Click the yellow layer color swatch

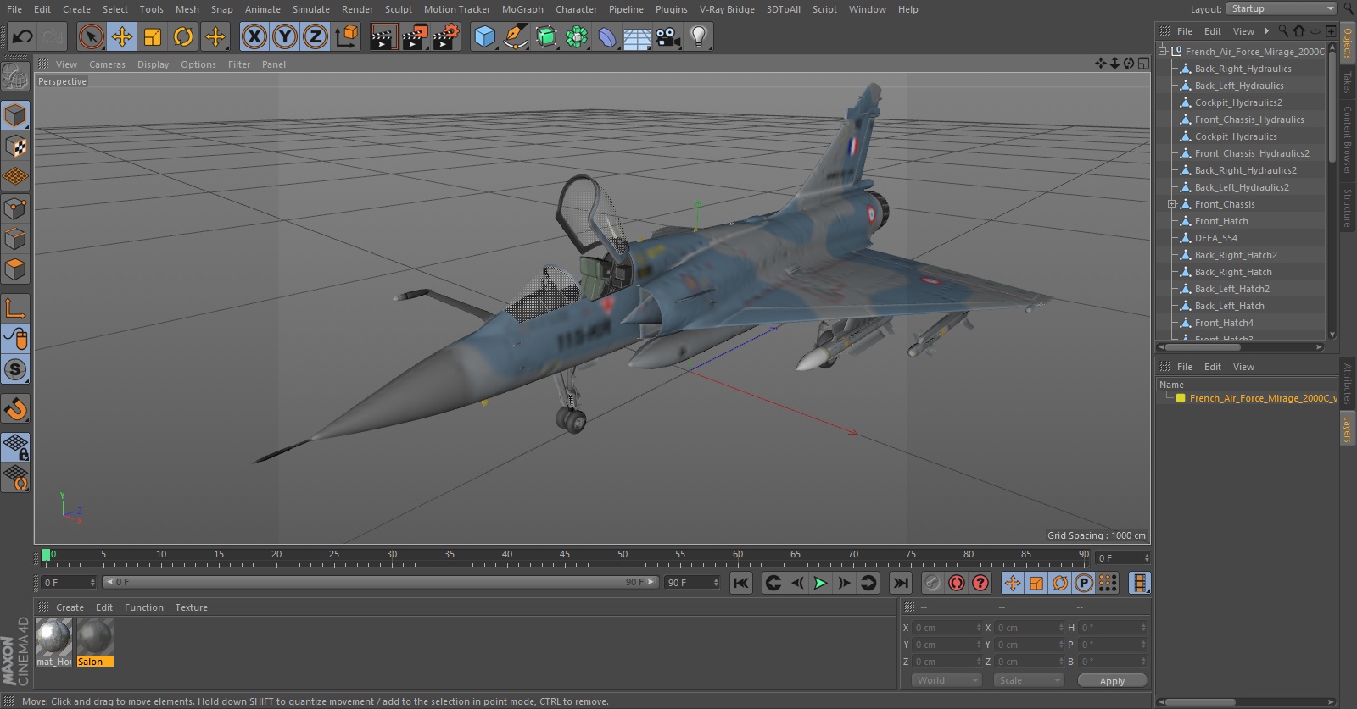pos(1181,398)
